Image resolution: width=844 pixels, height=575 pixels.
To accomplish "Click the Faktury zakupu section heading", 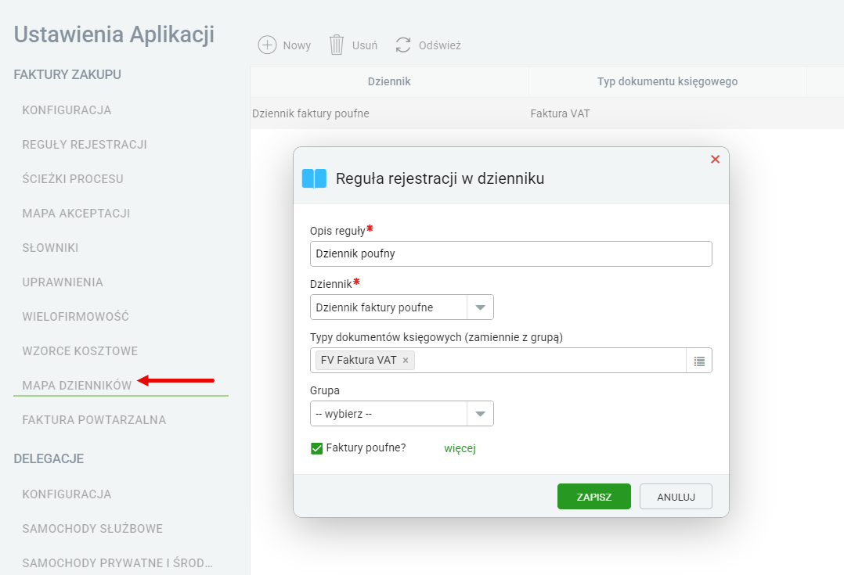I will point(67,75).
